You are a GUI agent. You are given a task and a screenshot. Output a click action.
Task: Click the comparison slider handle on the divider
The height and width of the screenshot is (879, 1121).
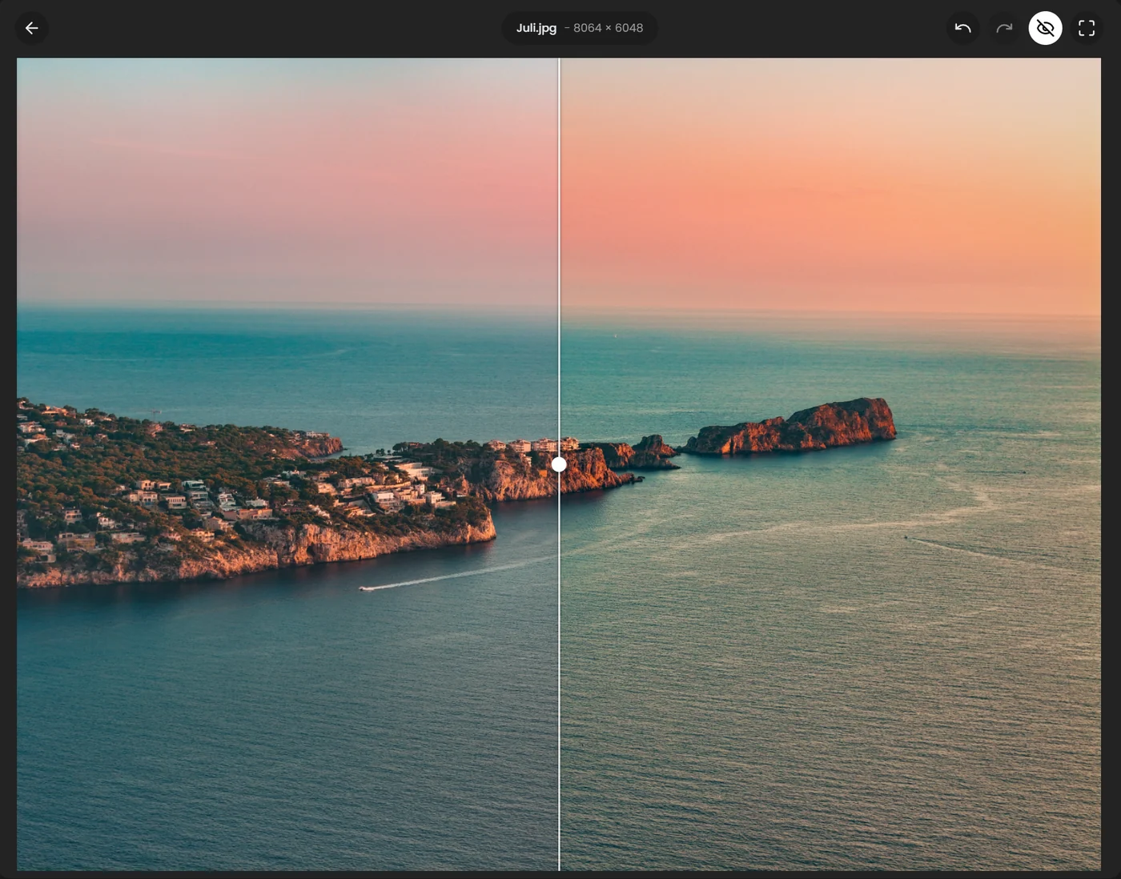(559, 464)
